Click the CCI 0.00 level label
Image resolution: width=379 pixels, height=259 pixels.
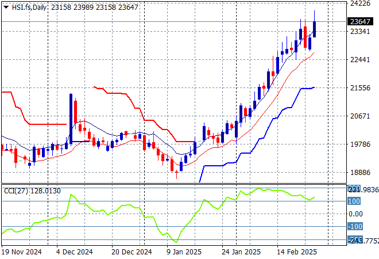(356, 214)
